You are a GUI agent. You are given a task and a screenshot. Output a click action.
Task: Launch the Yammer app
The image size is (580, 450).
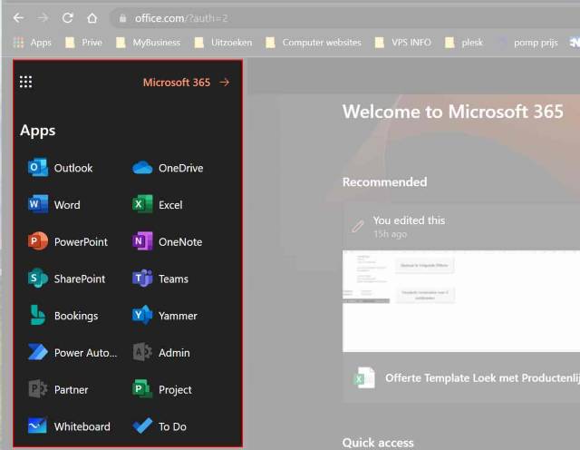click(x=142, y=316)
